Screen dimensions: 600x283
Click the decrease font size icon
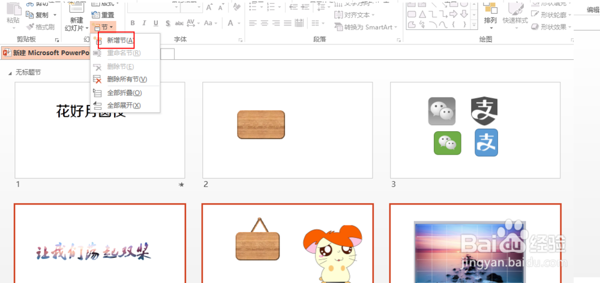[x=221, y=7]
